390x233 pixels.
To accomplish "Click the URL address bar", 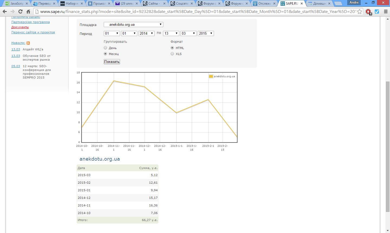I will pyautogui.click(x=198, y=12).
